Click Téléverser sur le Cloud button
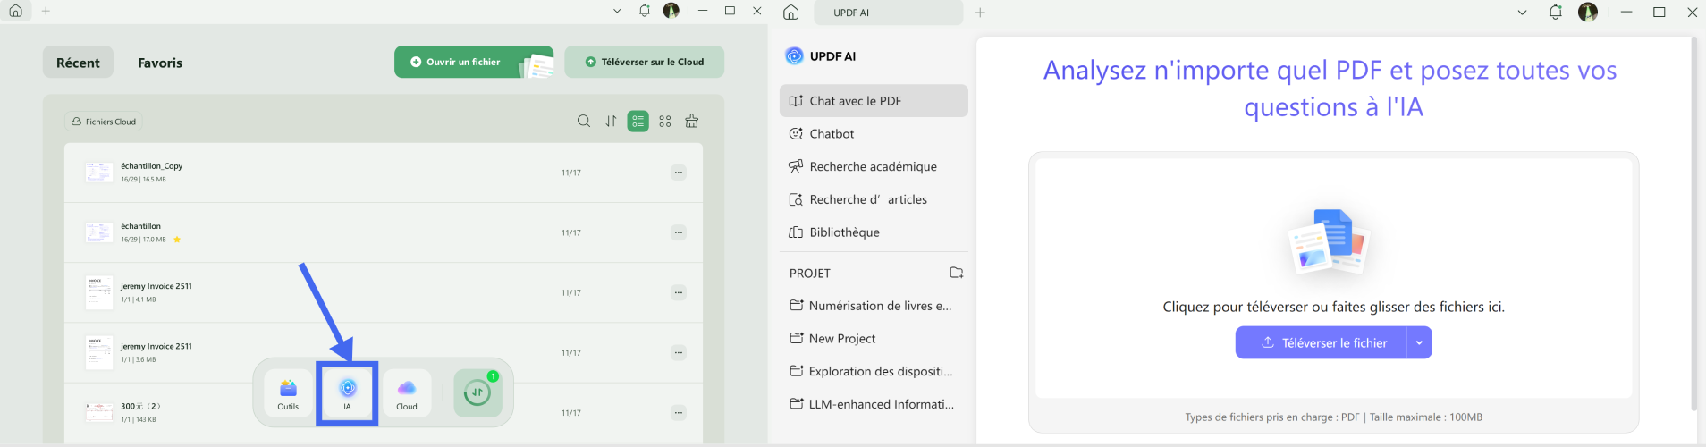 coord(645,62)
